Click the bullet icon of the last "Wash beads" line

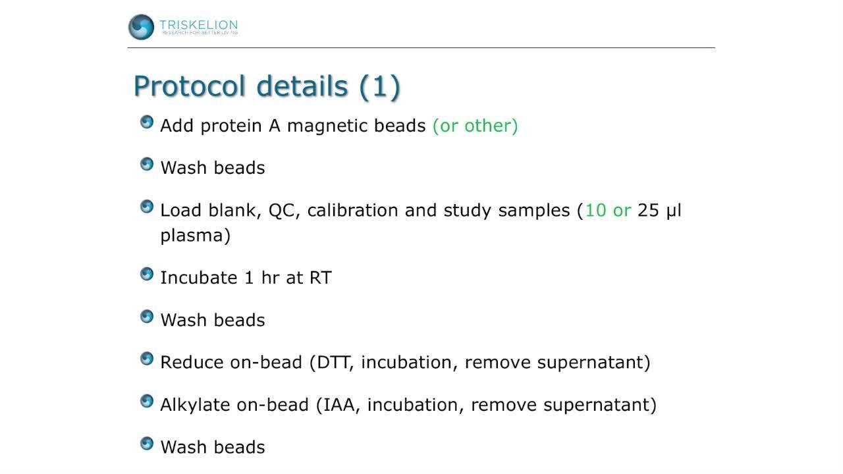click(147, 444)
